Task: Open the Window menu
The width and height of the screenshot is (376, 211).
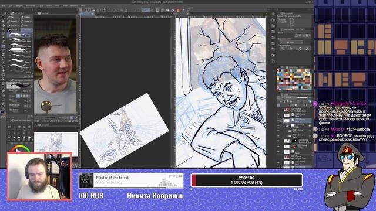Action: pyautogui.click(x=74, y=6)
